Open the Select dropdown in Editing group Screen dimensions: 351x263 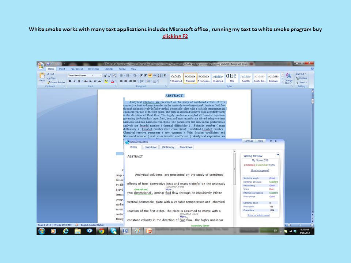tap(301, 82)
